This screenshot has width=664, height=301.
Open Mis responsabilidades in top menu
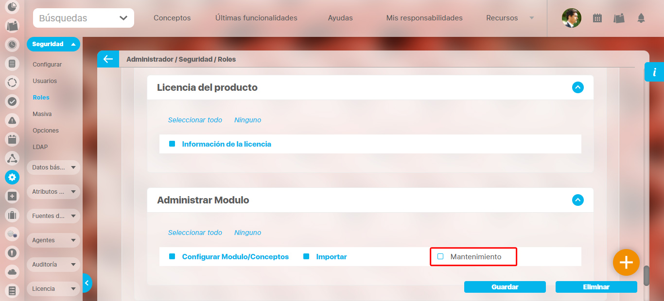coord(424,18)
